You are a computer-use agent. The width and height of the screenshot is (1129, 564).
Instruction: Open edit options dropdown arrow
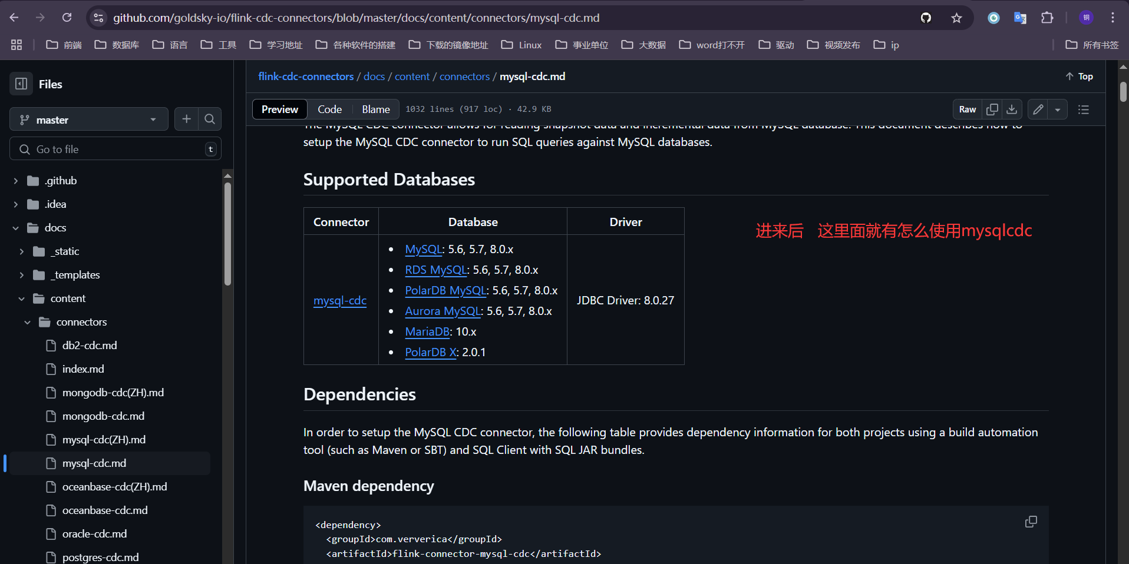point(1058,109)
